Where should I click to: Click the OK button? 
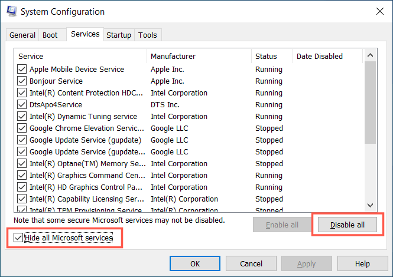point(194,263)
